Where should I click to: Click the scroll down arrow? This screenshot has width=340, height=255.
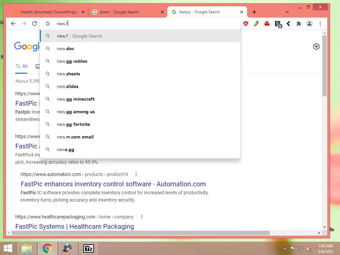(x=324, y=227)
